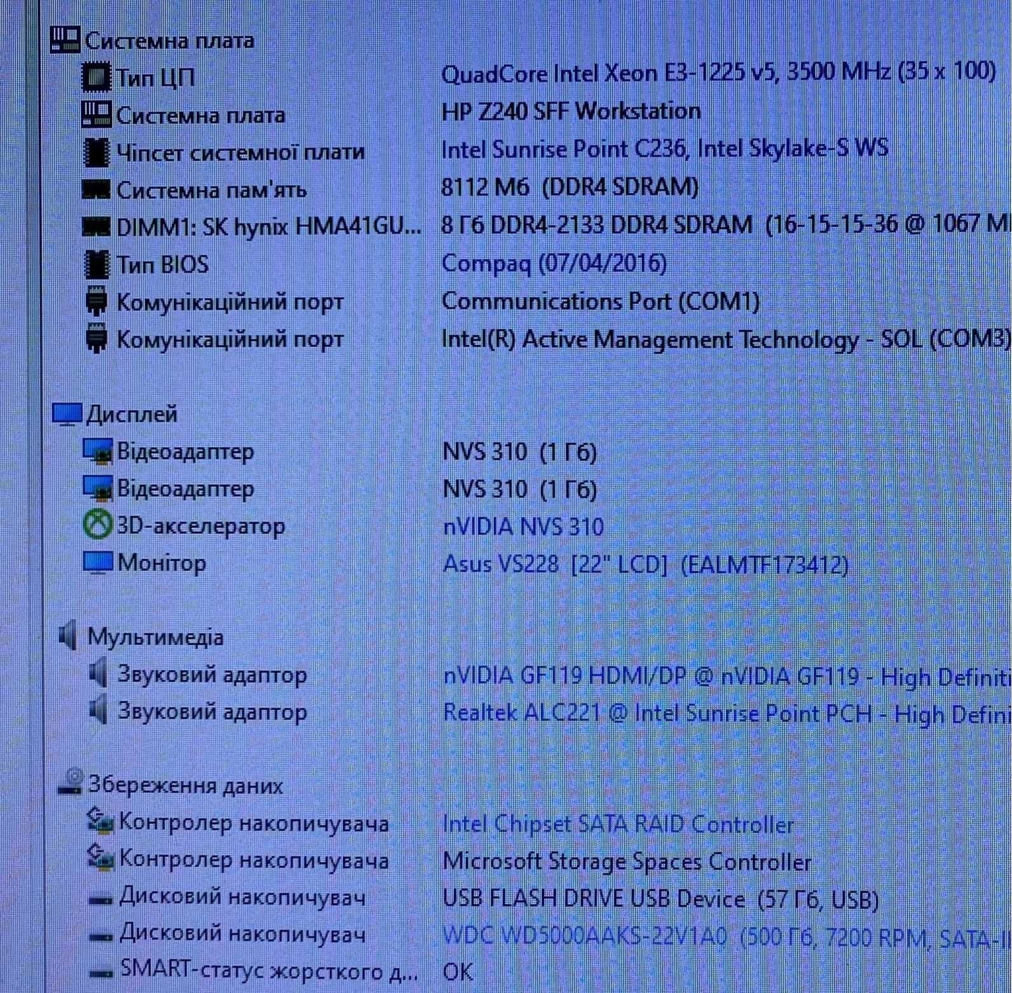Screen dimensions: 1012x993
Task: Click drive icon in the WDC WD5000AAKS row
Action: point(100,936)
